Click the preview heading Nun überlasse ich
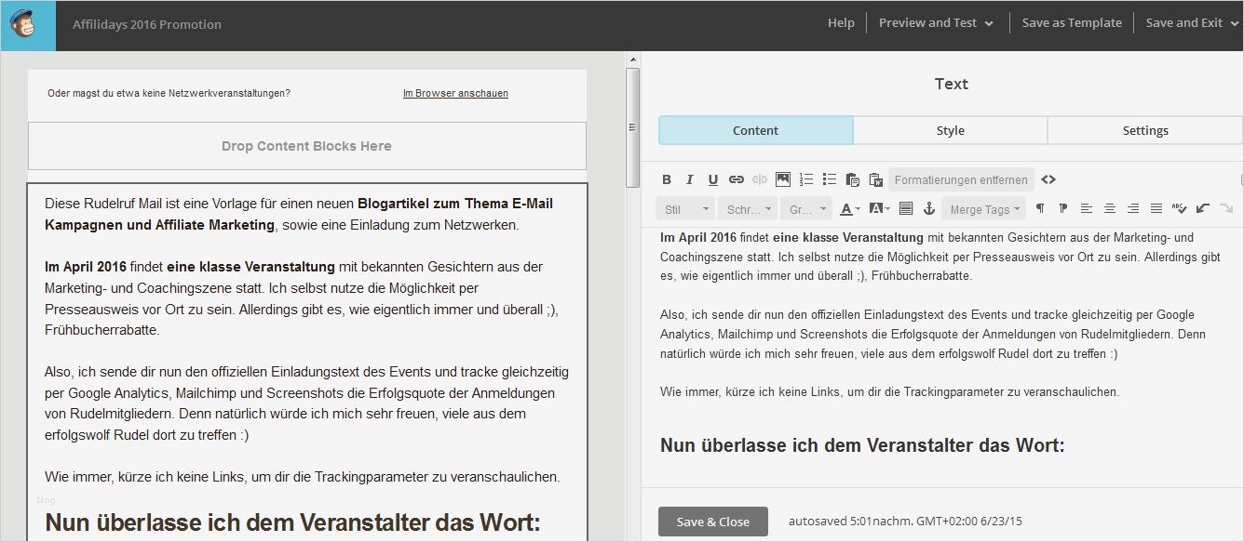Viewport: 1244px width, 542px height. 292,522
